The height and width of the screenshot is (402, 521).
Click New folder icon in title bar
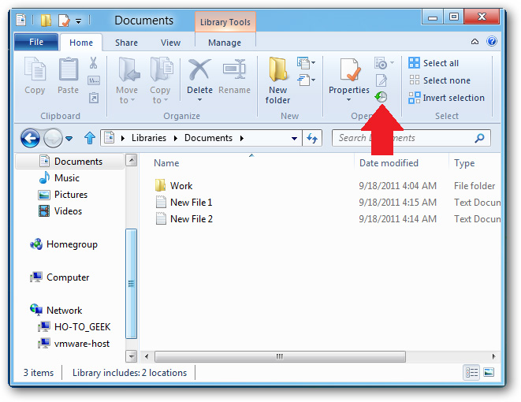tap(46, 20)
